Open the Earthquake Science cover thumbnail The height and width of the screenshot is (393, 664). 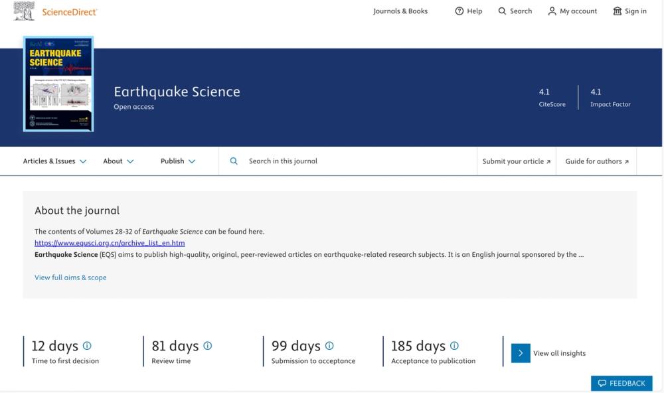[58, 84]
